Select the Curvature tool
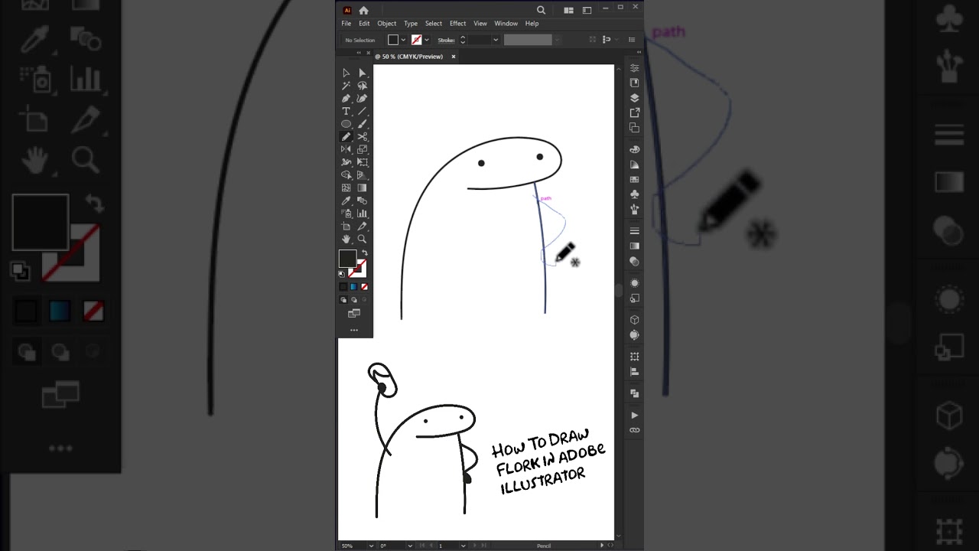The height and width of the screenshot is (551, 979). (363, 99)
